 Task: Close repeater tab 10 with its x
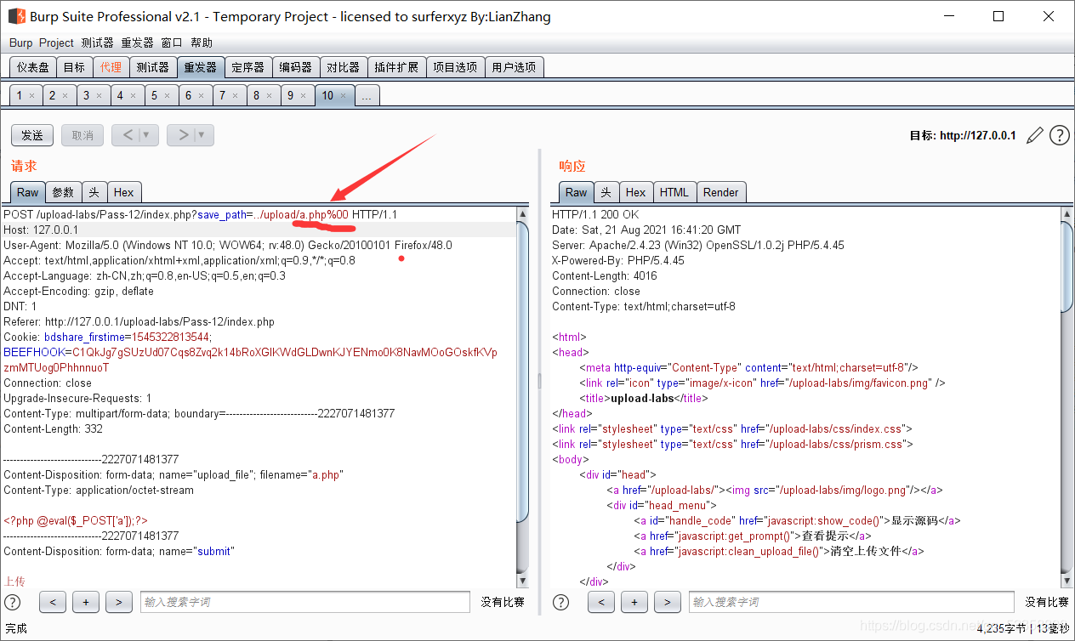click(x=343, y=96)
